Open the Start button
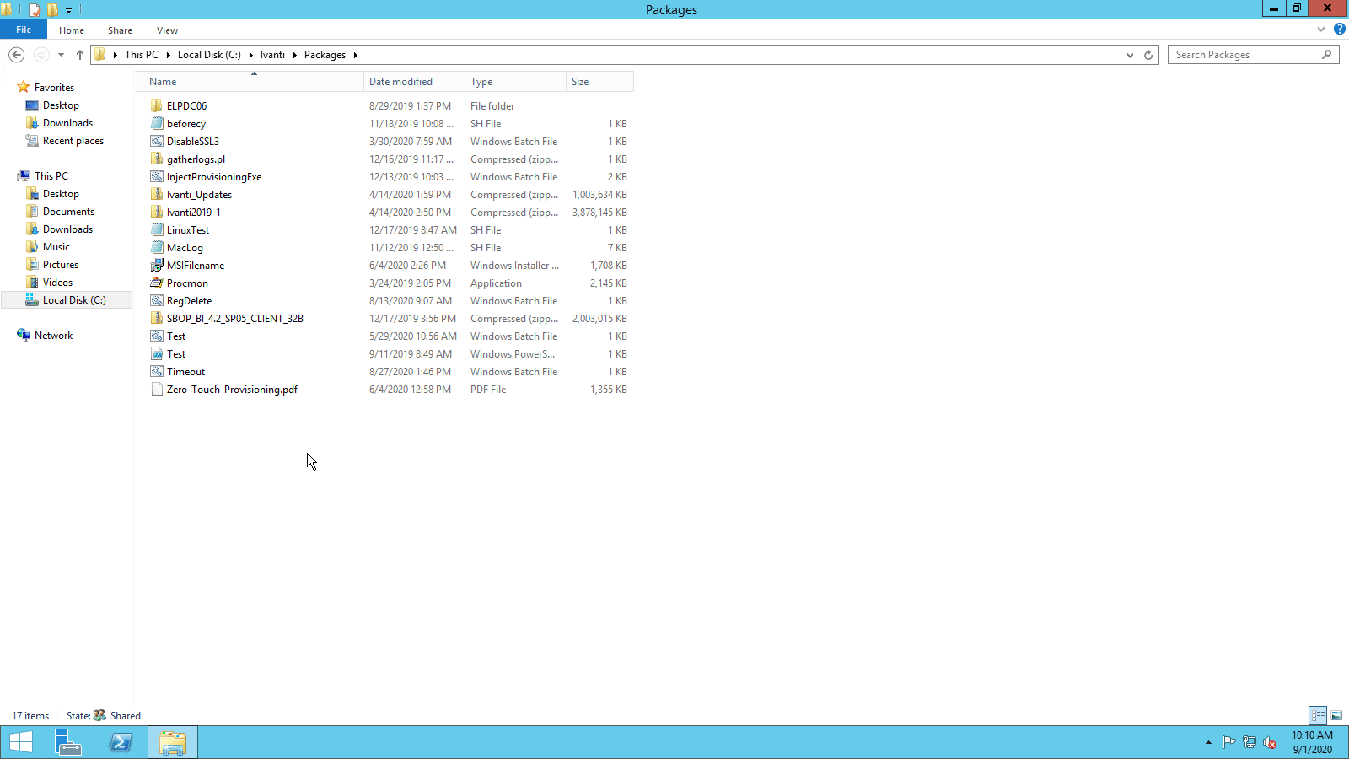Image resolution: width=1349 pixels, height=759 pixels. pos(20,742)
